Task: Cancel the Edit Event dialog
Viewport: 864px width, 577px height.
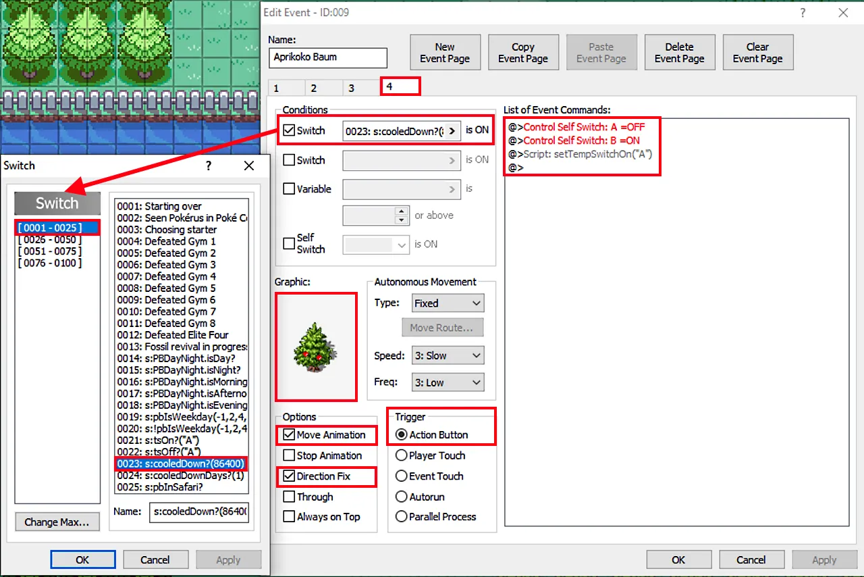Action: [x=751, y=559]
